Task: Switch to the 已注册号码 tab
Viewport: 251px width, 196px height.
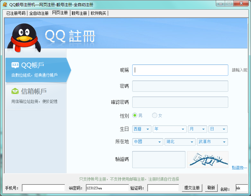Action: (16, 13)
